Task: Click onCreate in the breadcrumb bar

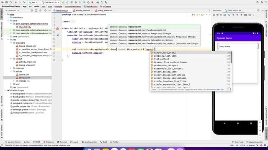Action: (107, 7)
